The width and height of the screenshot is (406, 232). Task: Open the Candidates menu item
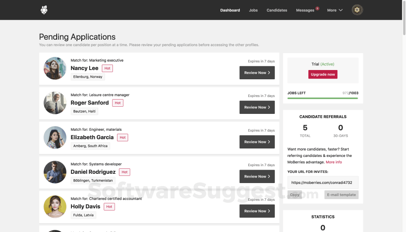click(277, 10)
